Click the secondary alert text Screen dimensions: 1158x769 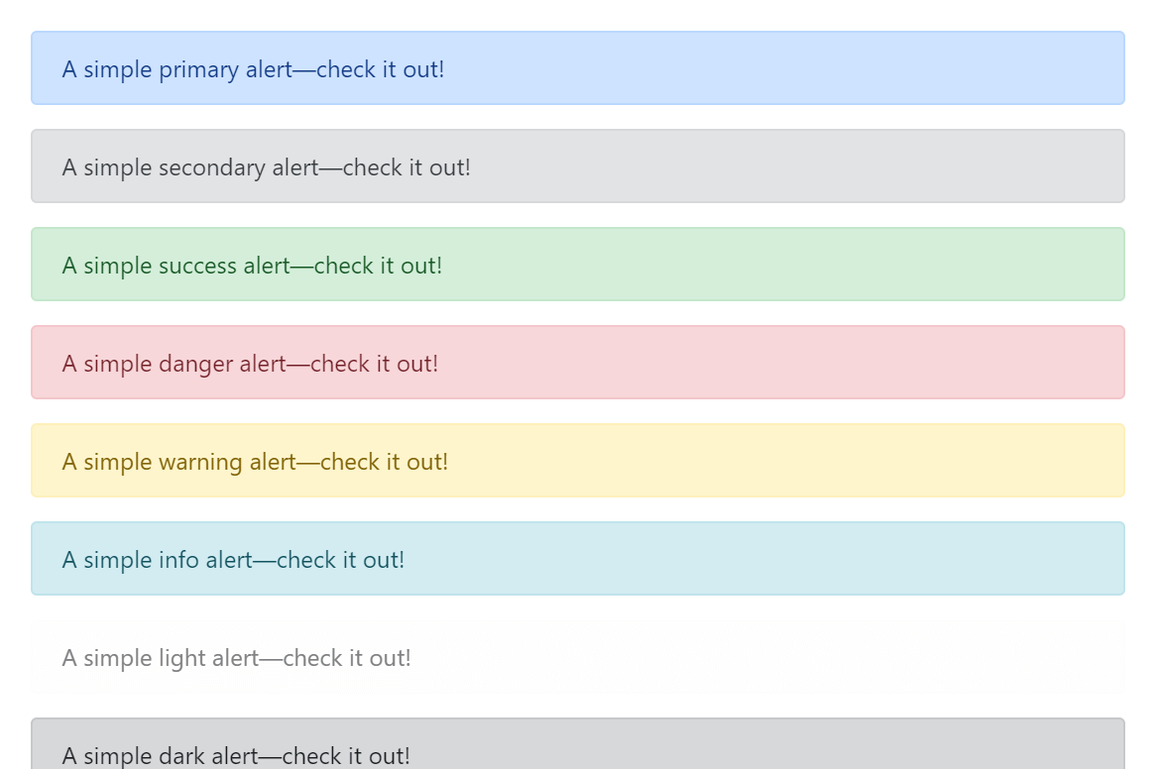[x=266, y=166]
